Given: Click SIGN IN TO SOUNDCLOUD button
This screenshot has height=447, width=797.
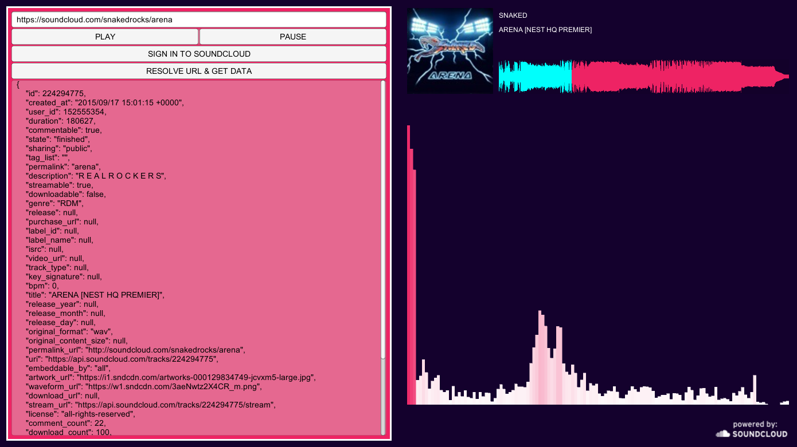Looking at the screenshot, I should click(198, 54).
